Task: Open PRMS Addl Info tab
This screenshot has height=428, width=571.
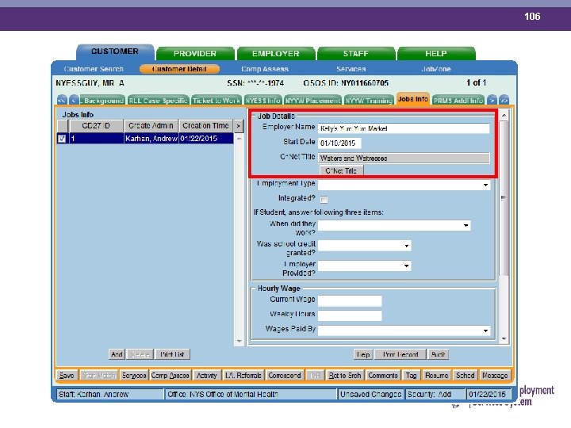Action: click(x=458, y=101)
